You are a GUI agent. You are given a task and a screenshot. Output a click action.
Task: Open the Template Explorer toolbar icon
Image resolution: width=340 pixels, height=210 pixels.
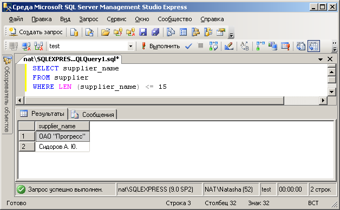pyautogui.click(x=208, y=32)
